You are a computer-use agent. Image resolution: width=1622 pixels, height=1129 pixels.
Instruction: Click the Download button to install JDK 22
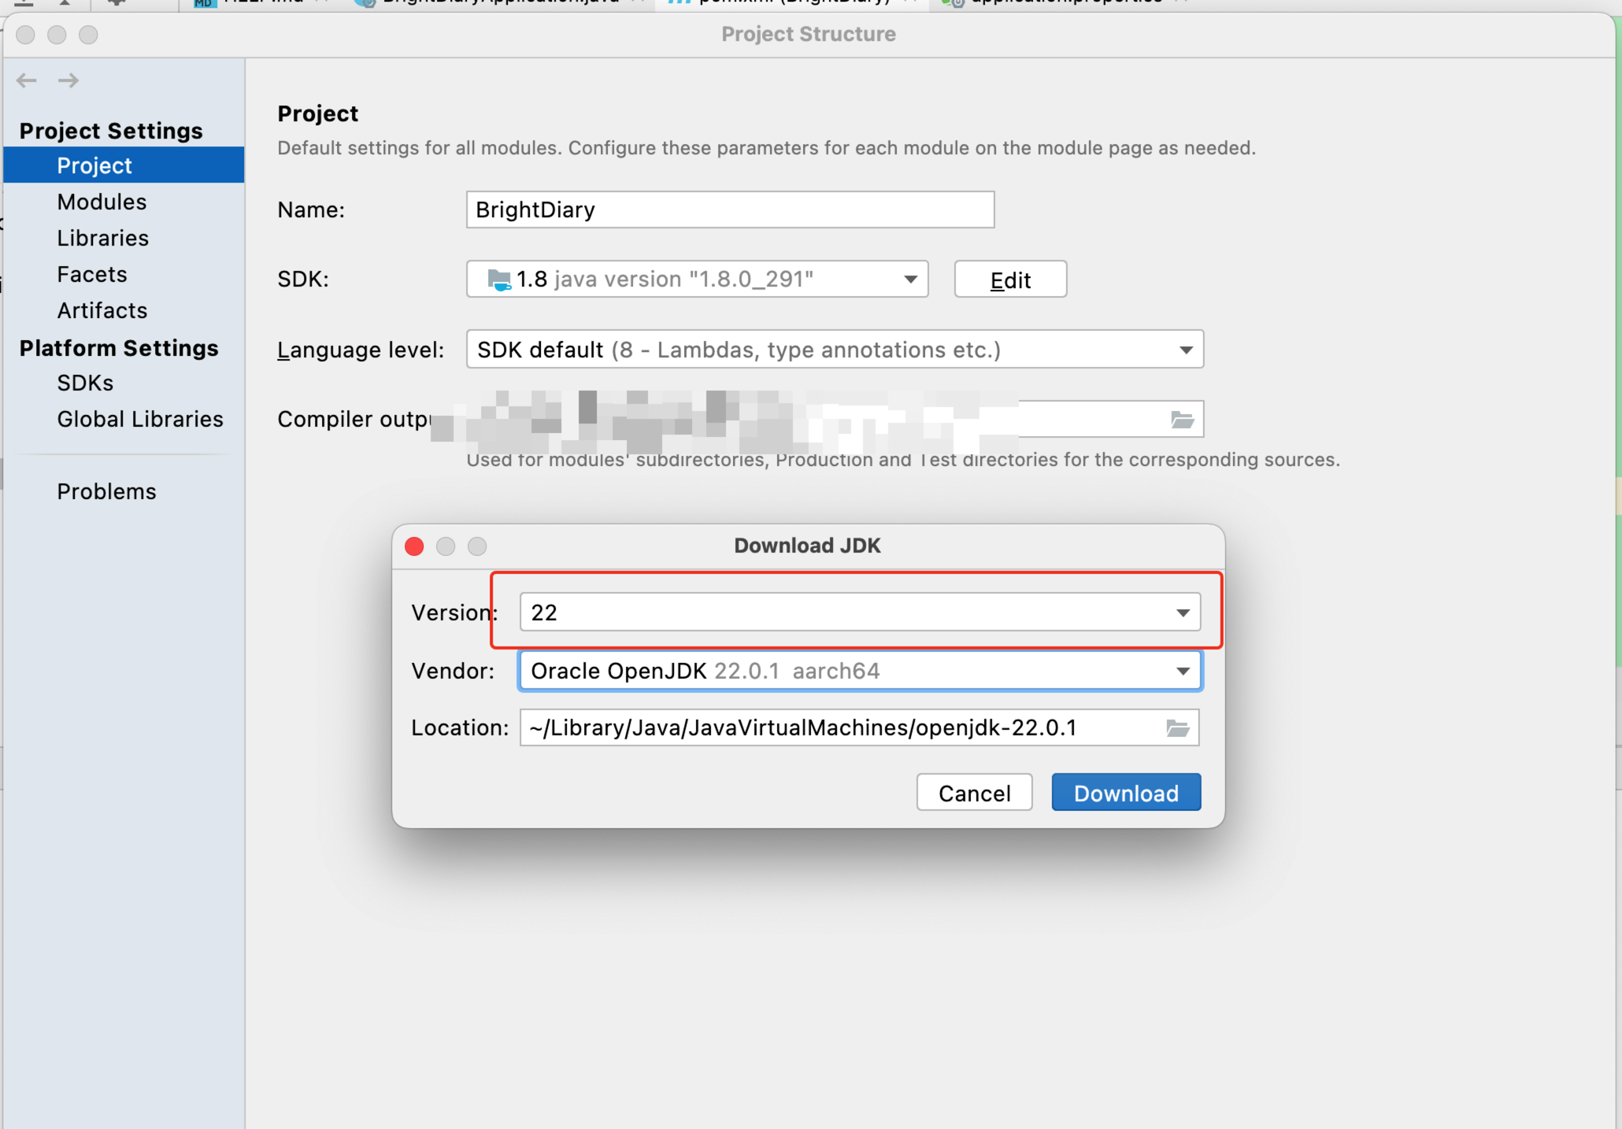pyautogui.click(x=1125, y=793)
